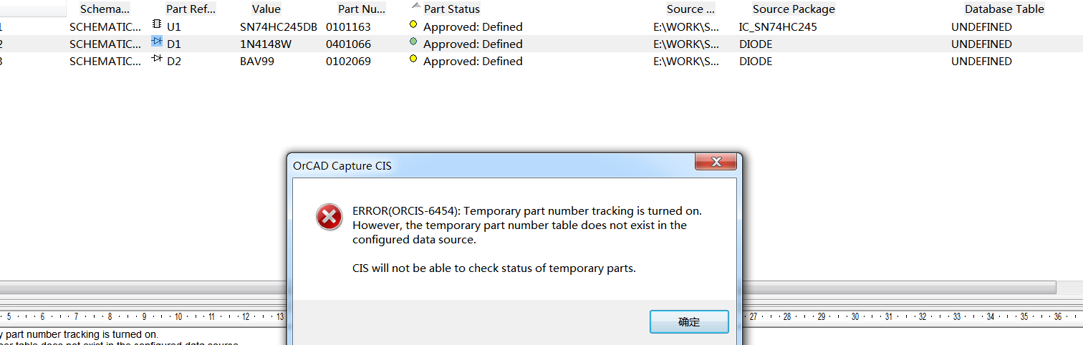Click the highlighted diode icon beside D1

[157, 42]
